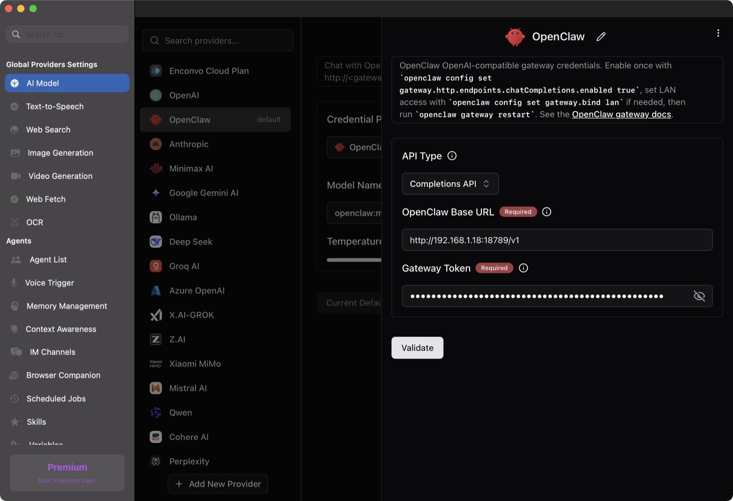The width and height of the screenshot is (733, 501).
Task: Click the Validate button
Action: tap(417, 348)
